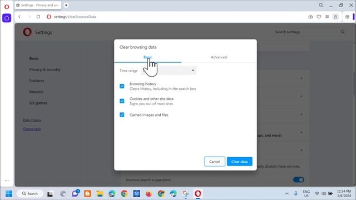Uncheck Cached images and files

pos(122,115)
